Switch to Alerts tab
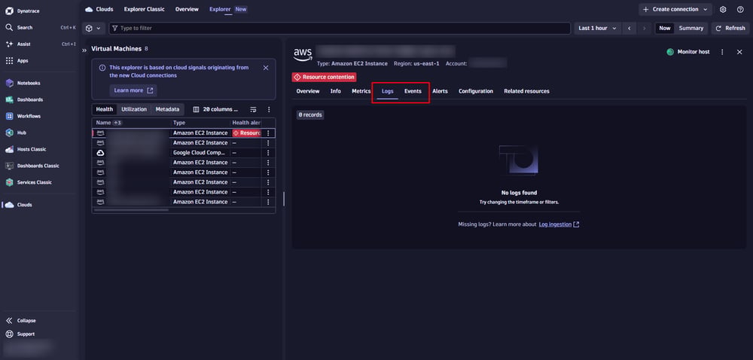The width and height of the screenshot is (753, 360). click(x=440, y=91)
